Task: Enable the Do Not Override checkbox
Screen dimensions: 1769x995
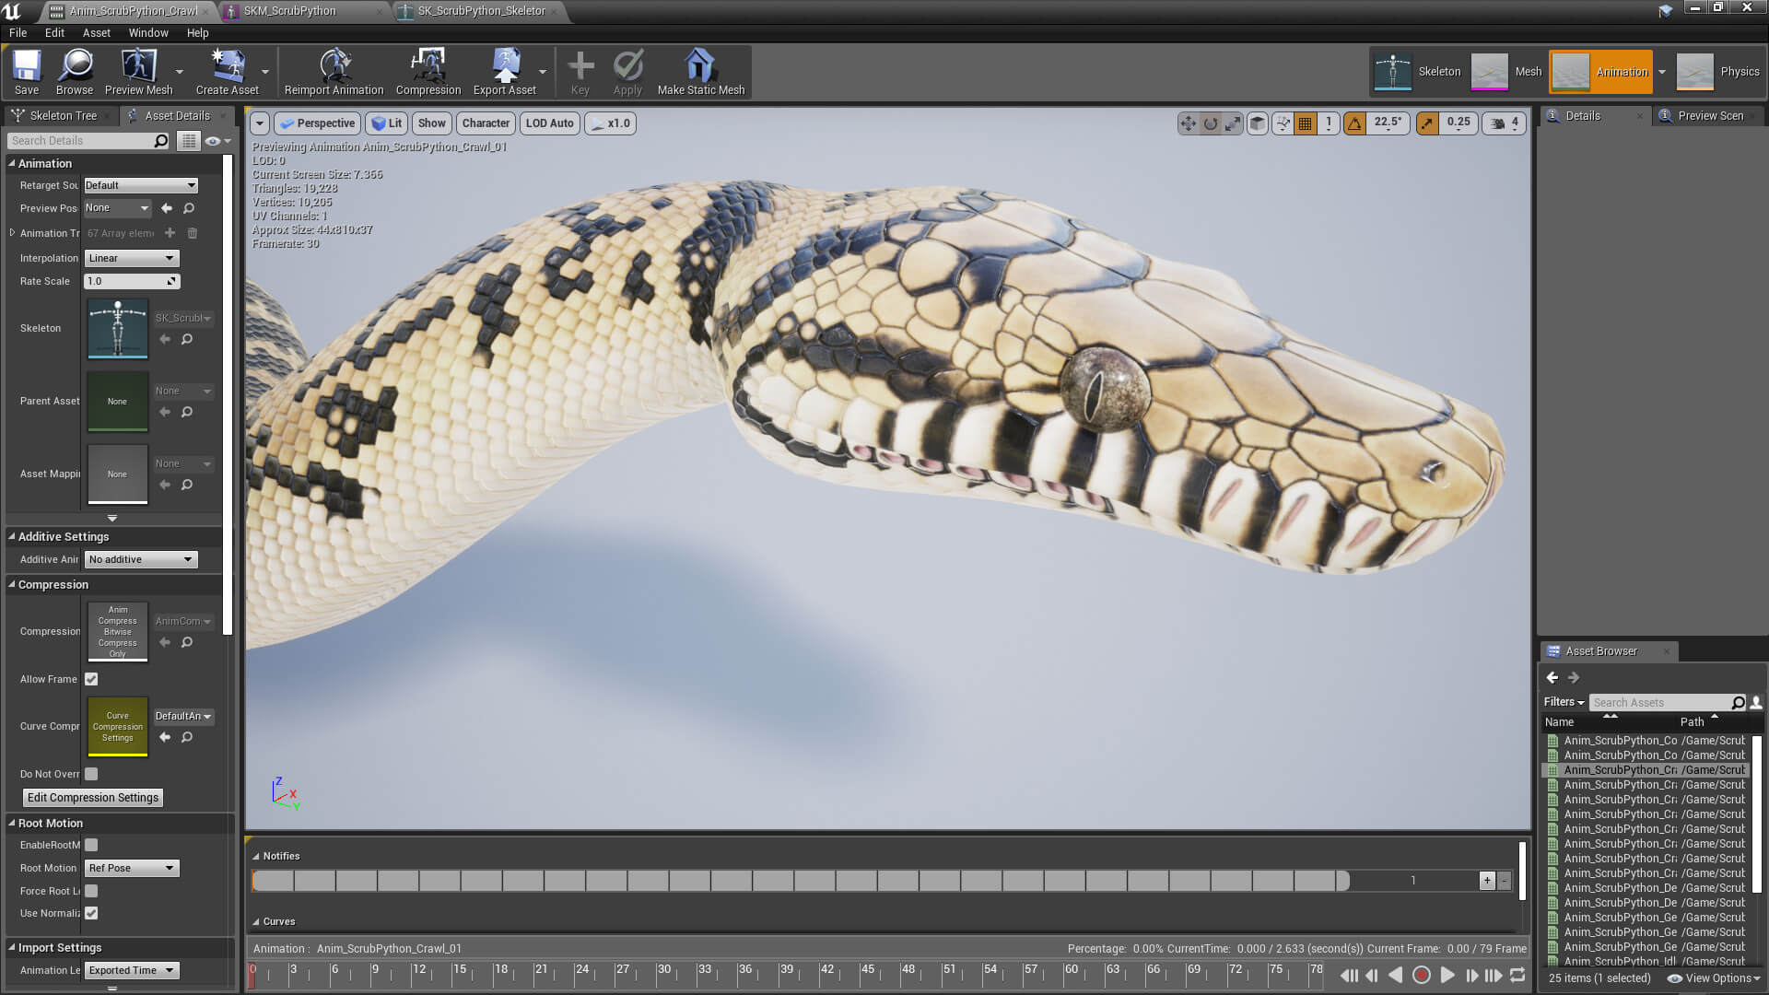Action: (x=91, y=774)
